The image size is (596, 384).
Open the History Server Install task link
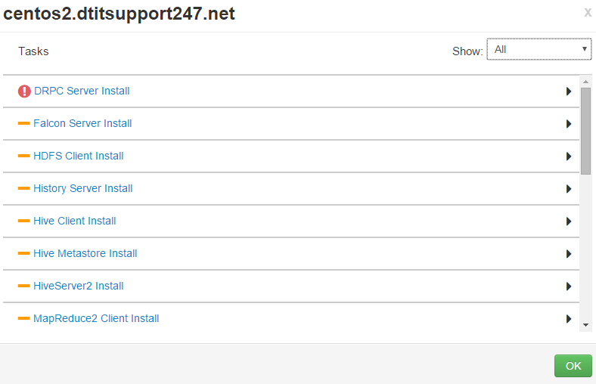(x=82, y=188)
